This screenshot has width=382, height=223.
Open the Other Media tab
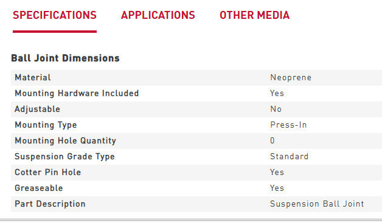255,15
